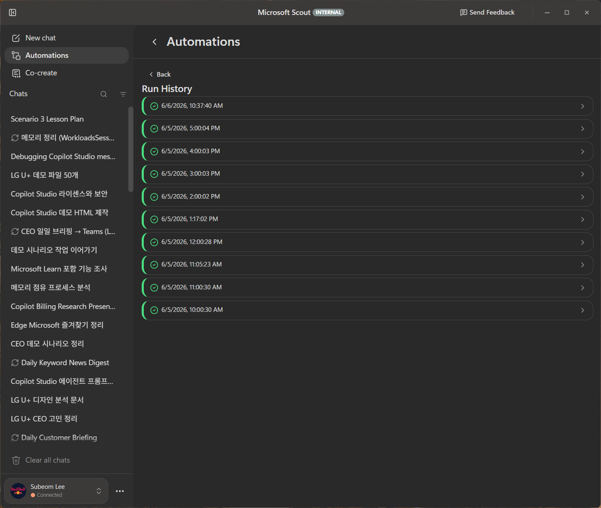
Task: Expand the 6/6/2026, 10:37:40 AM run chevron
Action: click(x=583, y=106)
